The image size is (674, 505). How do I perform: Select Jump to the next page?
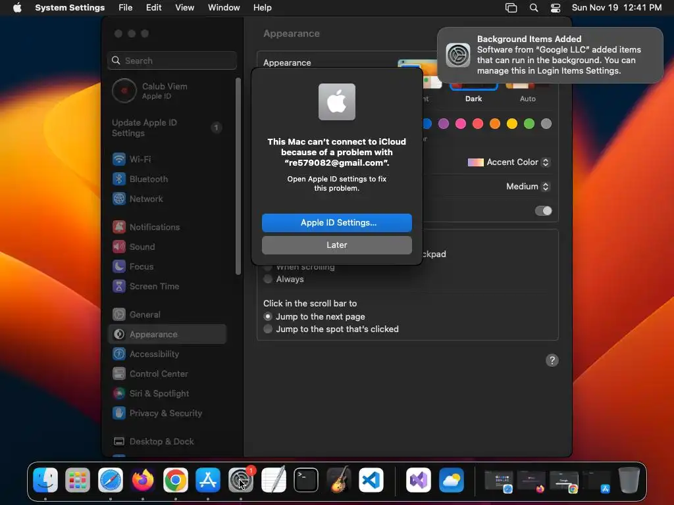tap(314, 316)
